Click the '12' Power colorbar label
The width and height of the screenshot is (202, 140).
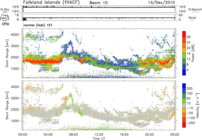pyautogui.click(x=188, y=59)
